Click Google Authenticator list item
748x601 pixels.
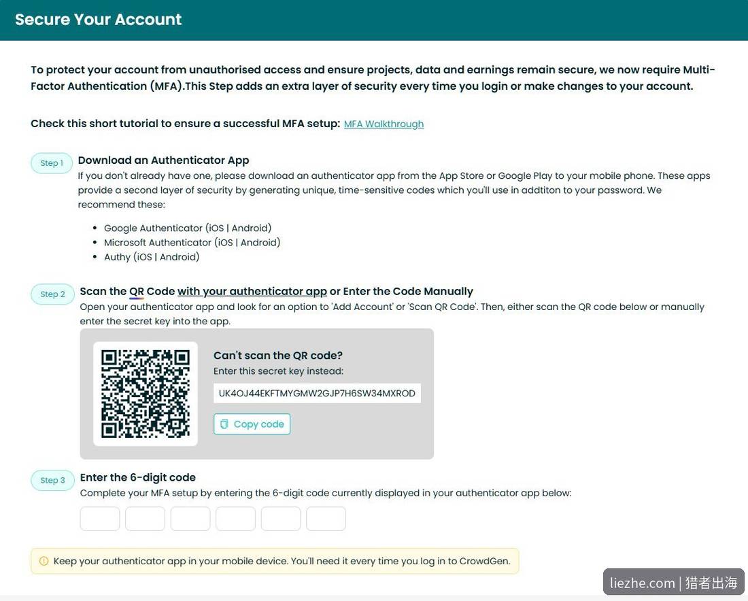pyautogui.click(x=188, y=228)
